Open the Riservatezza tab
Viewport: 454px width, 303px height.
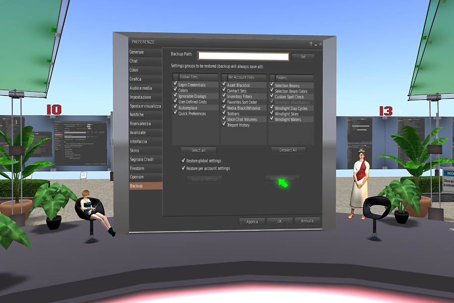point(145,124)
